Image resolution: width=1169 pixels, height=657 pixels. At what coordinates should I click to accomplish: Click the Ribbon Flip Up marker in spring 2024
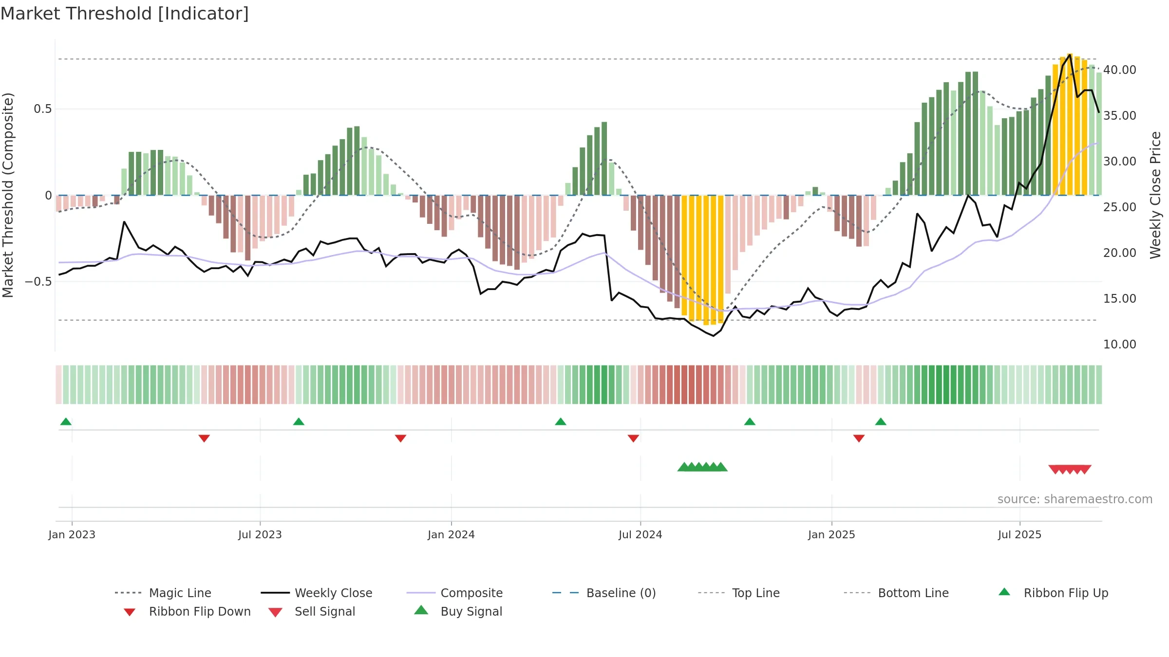click(x=561, y=421)
